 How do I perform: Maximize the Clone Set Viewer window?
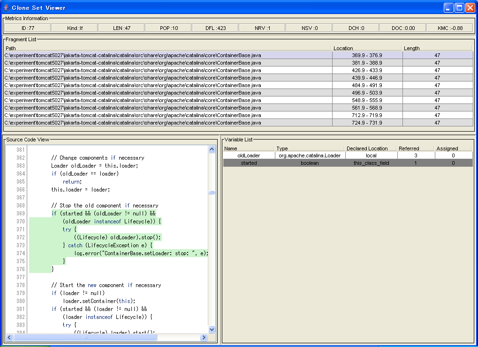pos(459,7)
